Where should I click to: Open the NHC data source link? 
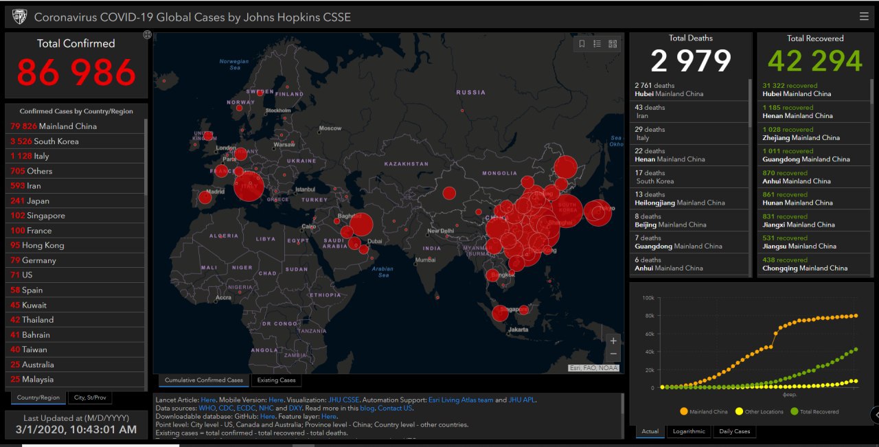click(266, 408)
